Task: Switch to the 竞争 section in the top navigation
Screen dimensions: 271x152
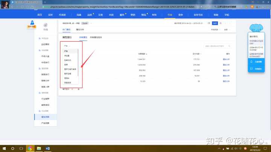Action: click(x=180, y=15)
